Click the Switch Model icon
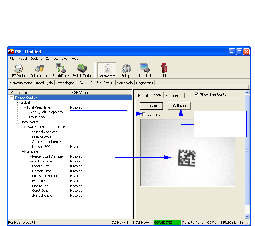The width and height of the screenshot is (255, 226). tap(82, 70)
